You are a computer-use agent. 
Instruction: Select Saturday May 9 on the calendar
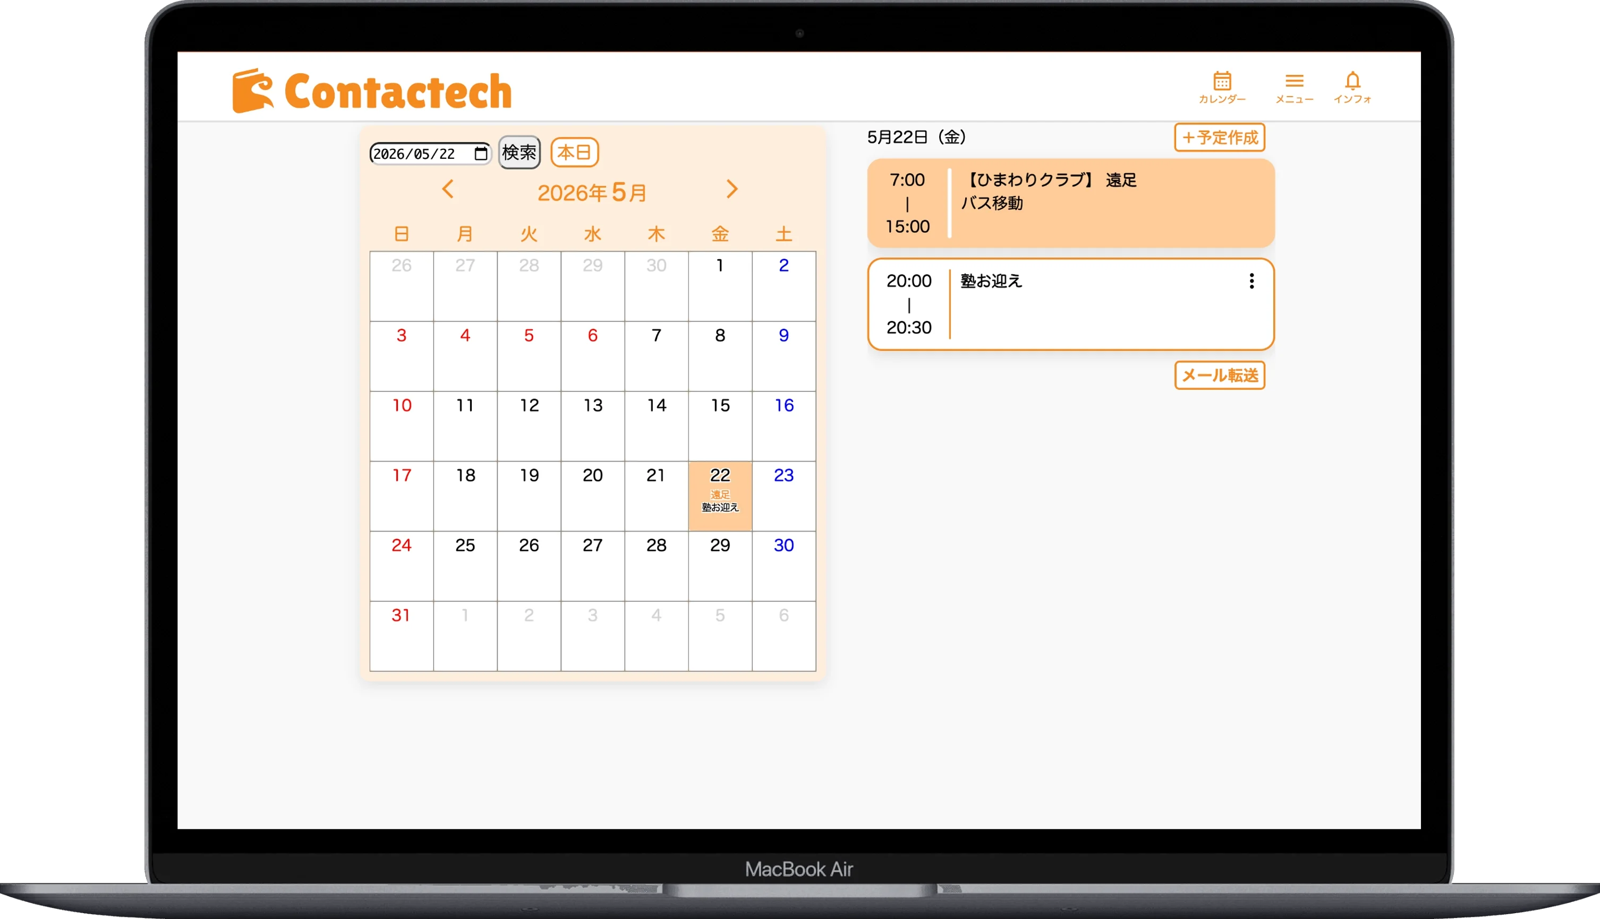pos(784,356)
